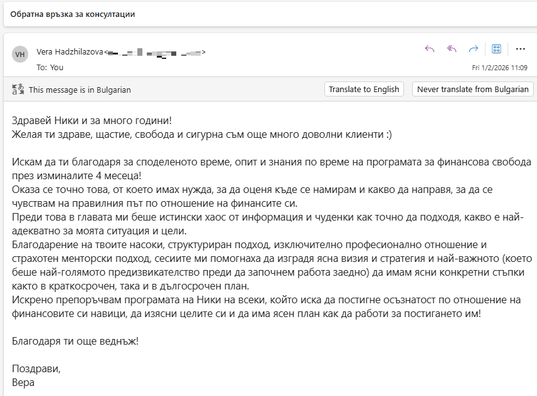Click the closing word "Поздрави,"

point(36,368)
